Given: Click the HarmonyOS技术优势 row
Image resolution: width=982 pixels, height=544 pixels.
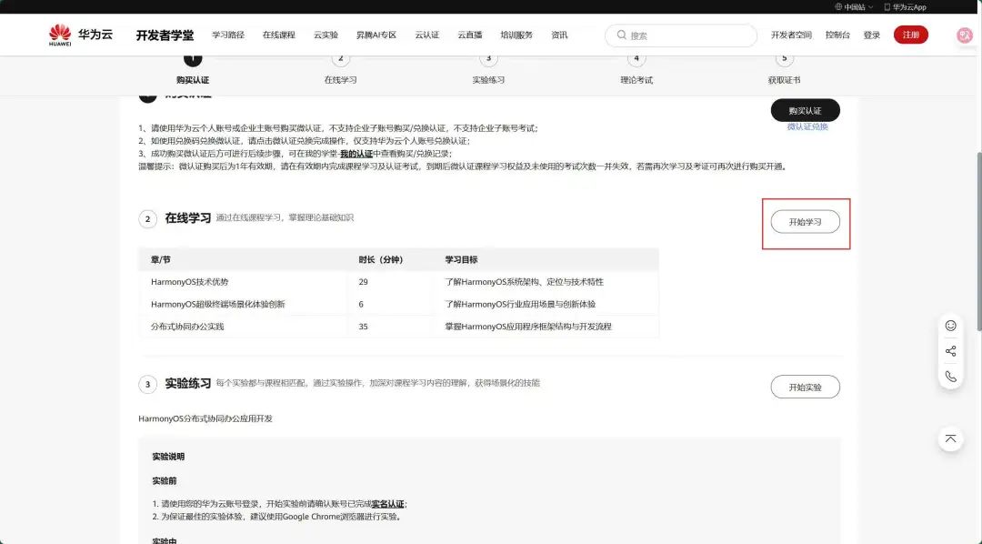Looking at the screenshot, I should [398, 282].
